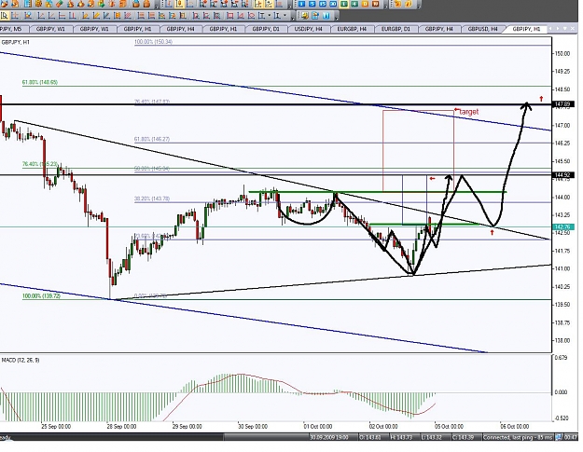Select the vertical line drawing tool
This screenshot has height=452, width=583.
point(72,16)
